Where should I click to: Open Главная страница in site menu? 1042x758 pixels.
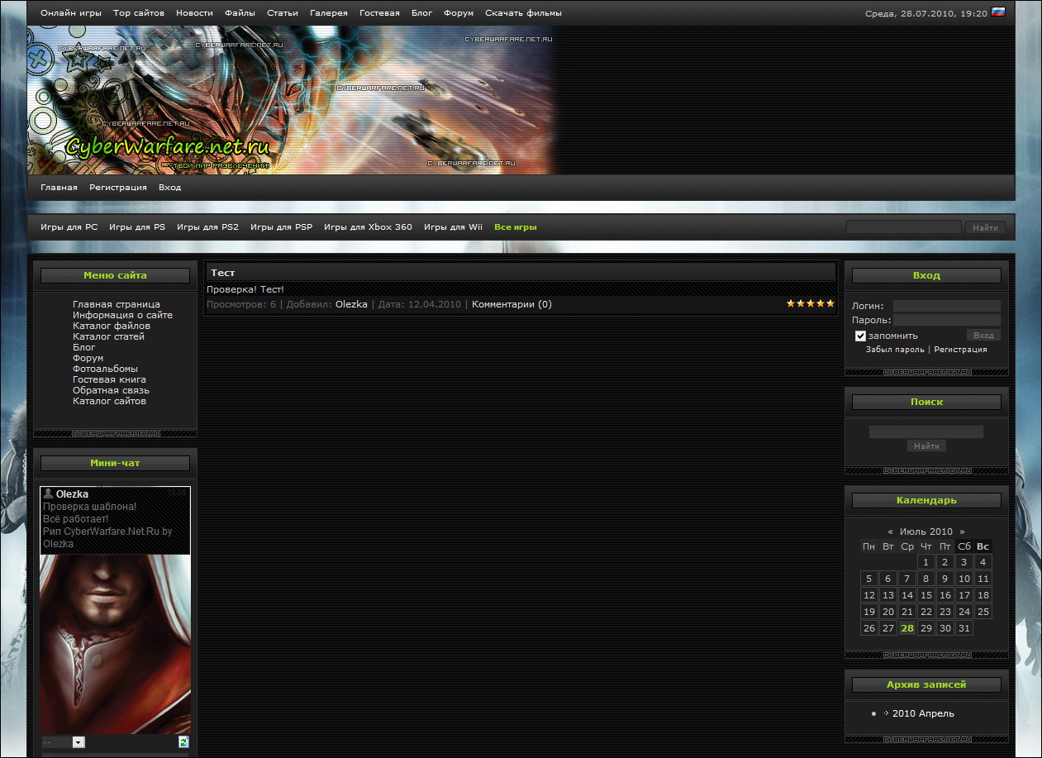point(117,304)
